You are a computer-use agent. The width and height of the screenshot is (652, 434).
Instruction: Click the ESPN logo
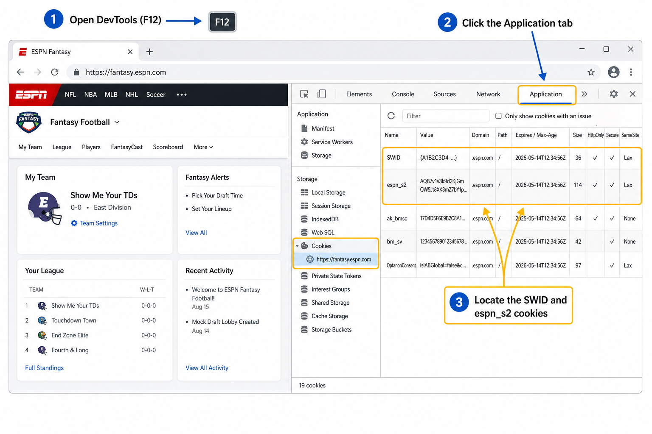(x=31, y=95)
